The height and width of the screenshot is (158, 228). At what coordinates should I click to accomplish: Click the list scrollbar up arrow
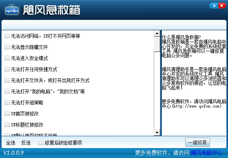[157, 33]
